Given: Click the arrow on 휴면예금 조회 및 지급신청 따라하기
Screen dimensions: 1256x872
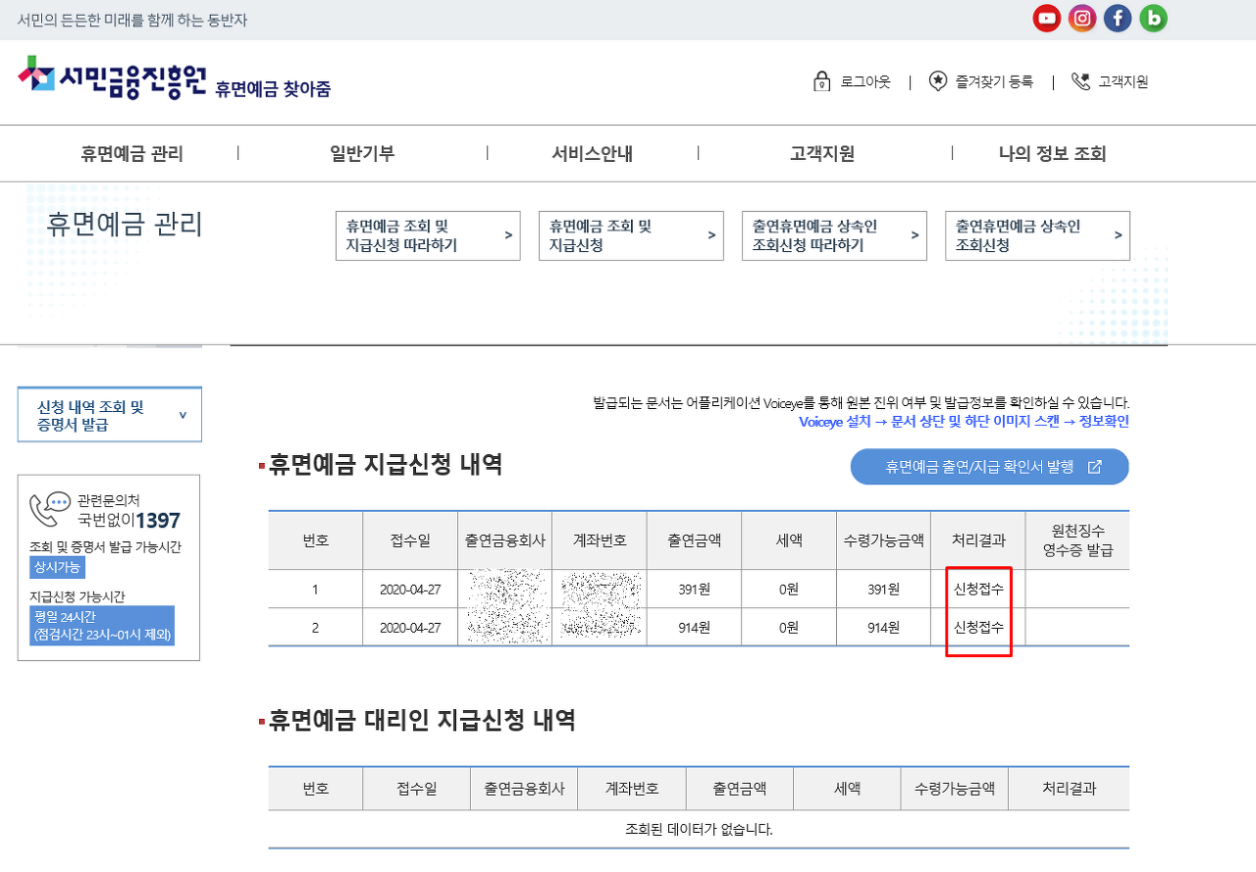Looking at the screenshot, I should pos(507,235).
